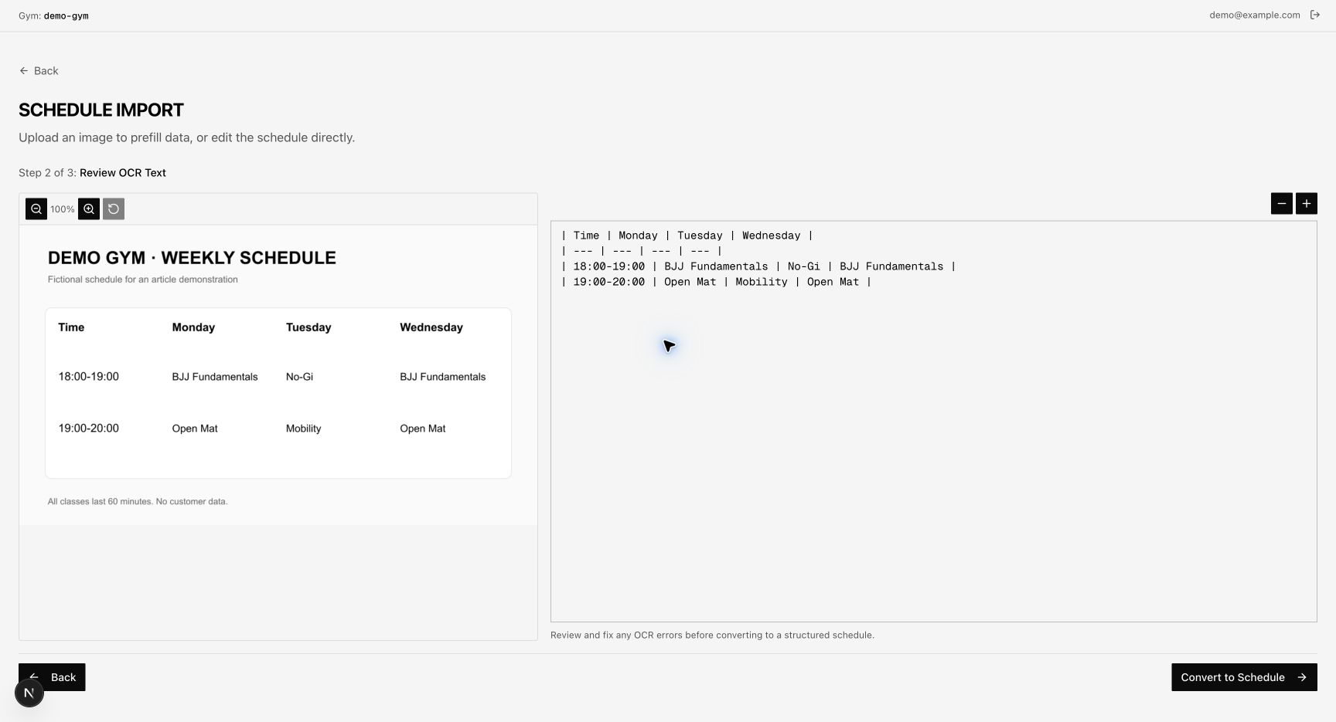Click 'Wednesday' column header in preview image

(431, 327)
